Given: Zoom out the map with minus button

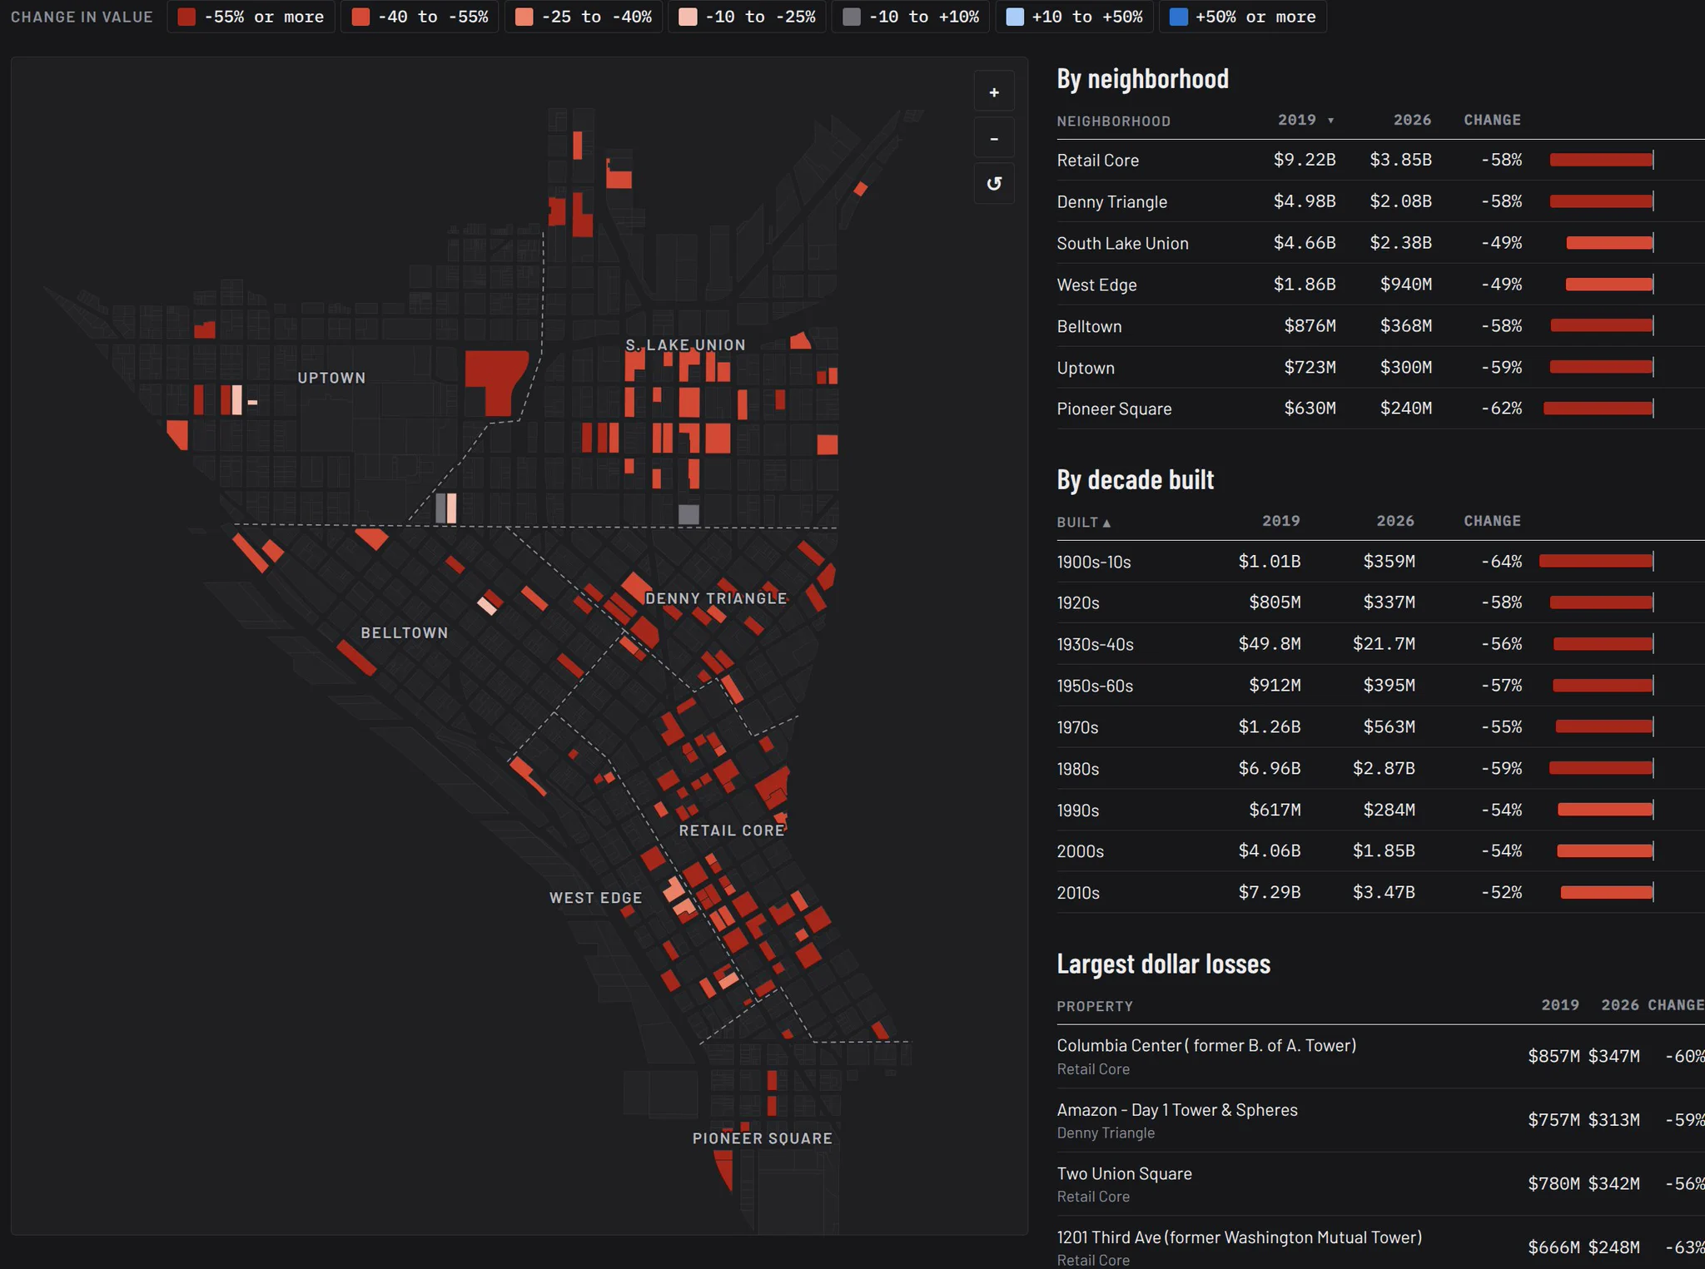Looking at the screenshot, I should pyautogui.click(x=994, y=138).
